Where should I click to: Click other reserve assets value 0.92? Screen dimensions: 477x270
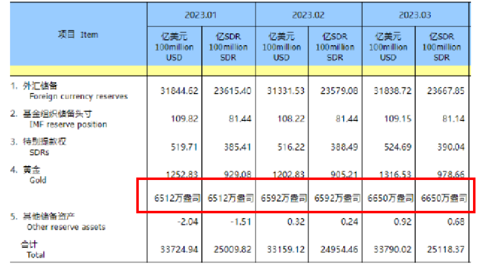click(x=403, y=222)
